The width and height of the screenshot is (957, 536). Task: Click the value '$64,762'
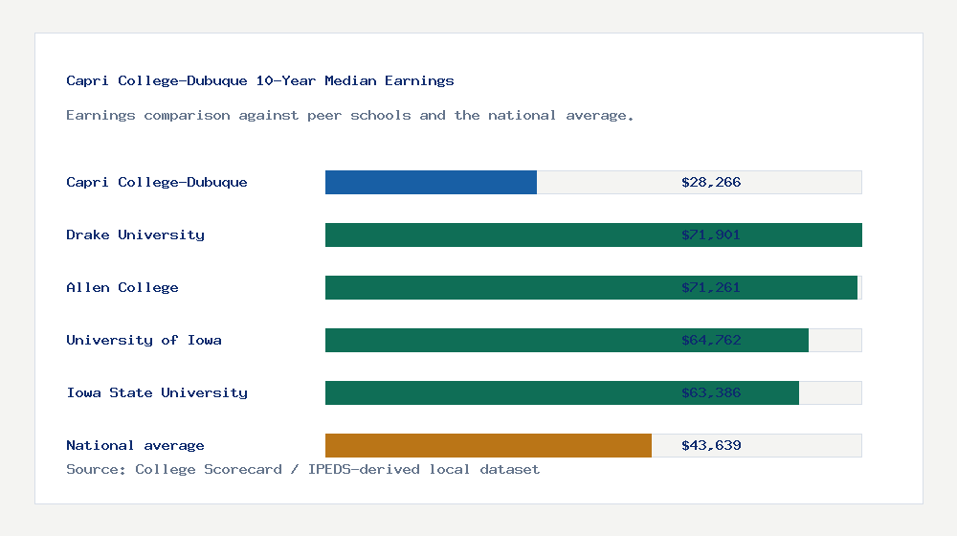pyautogui.click(x=711, y=340)
